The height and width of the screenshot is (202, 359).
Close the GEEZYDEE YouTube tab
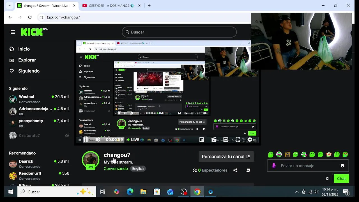[x=139, y=6]
